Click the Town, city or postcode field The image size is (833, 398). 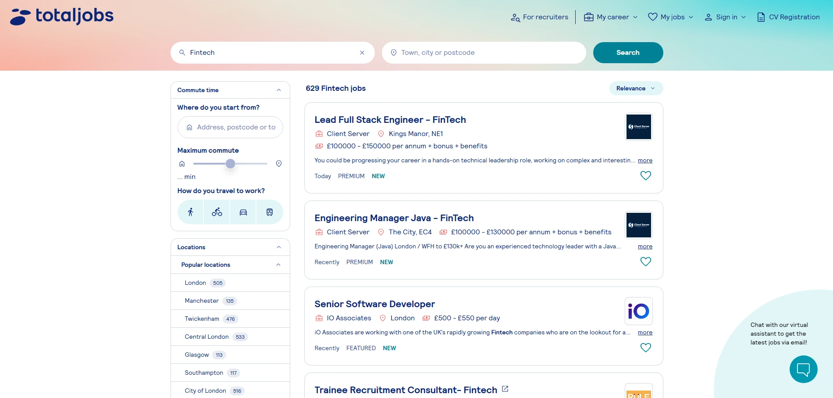click(x=482, y=52)
